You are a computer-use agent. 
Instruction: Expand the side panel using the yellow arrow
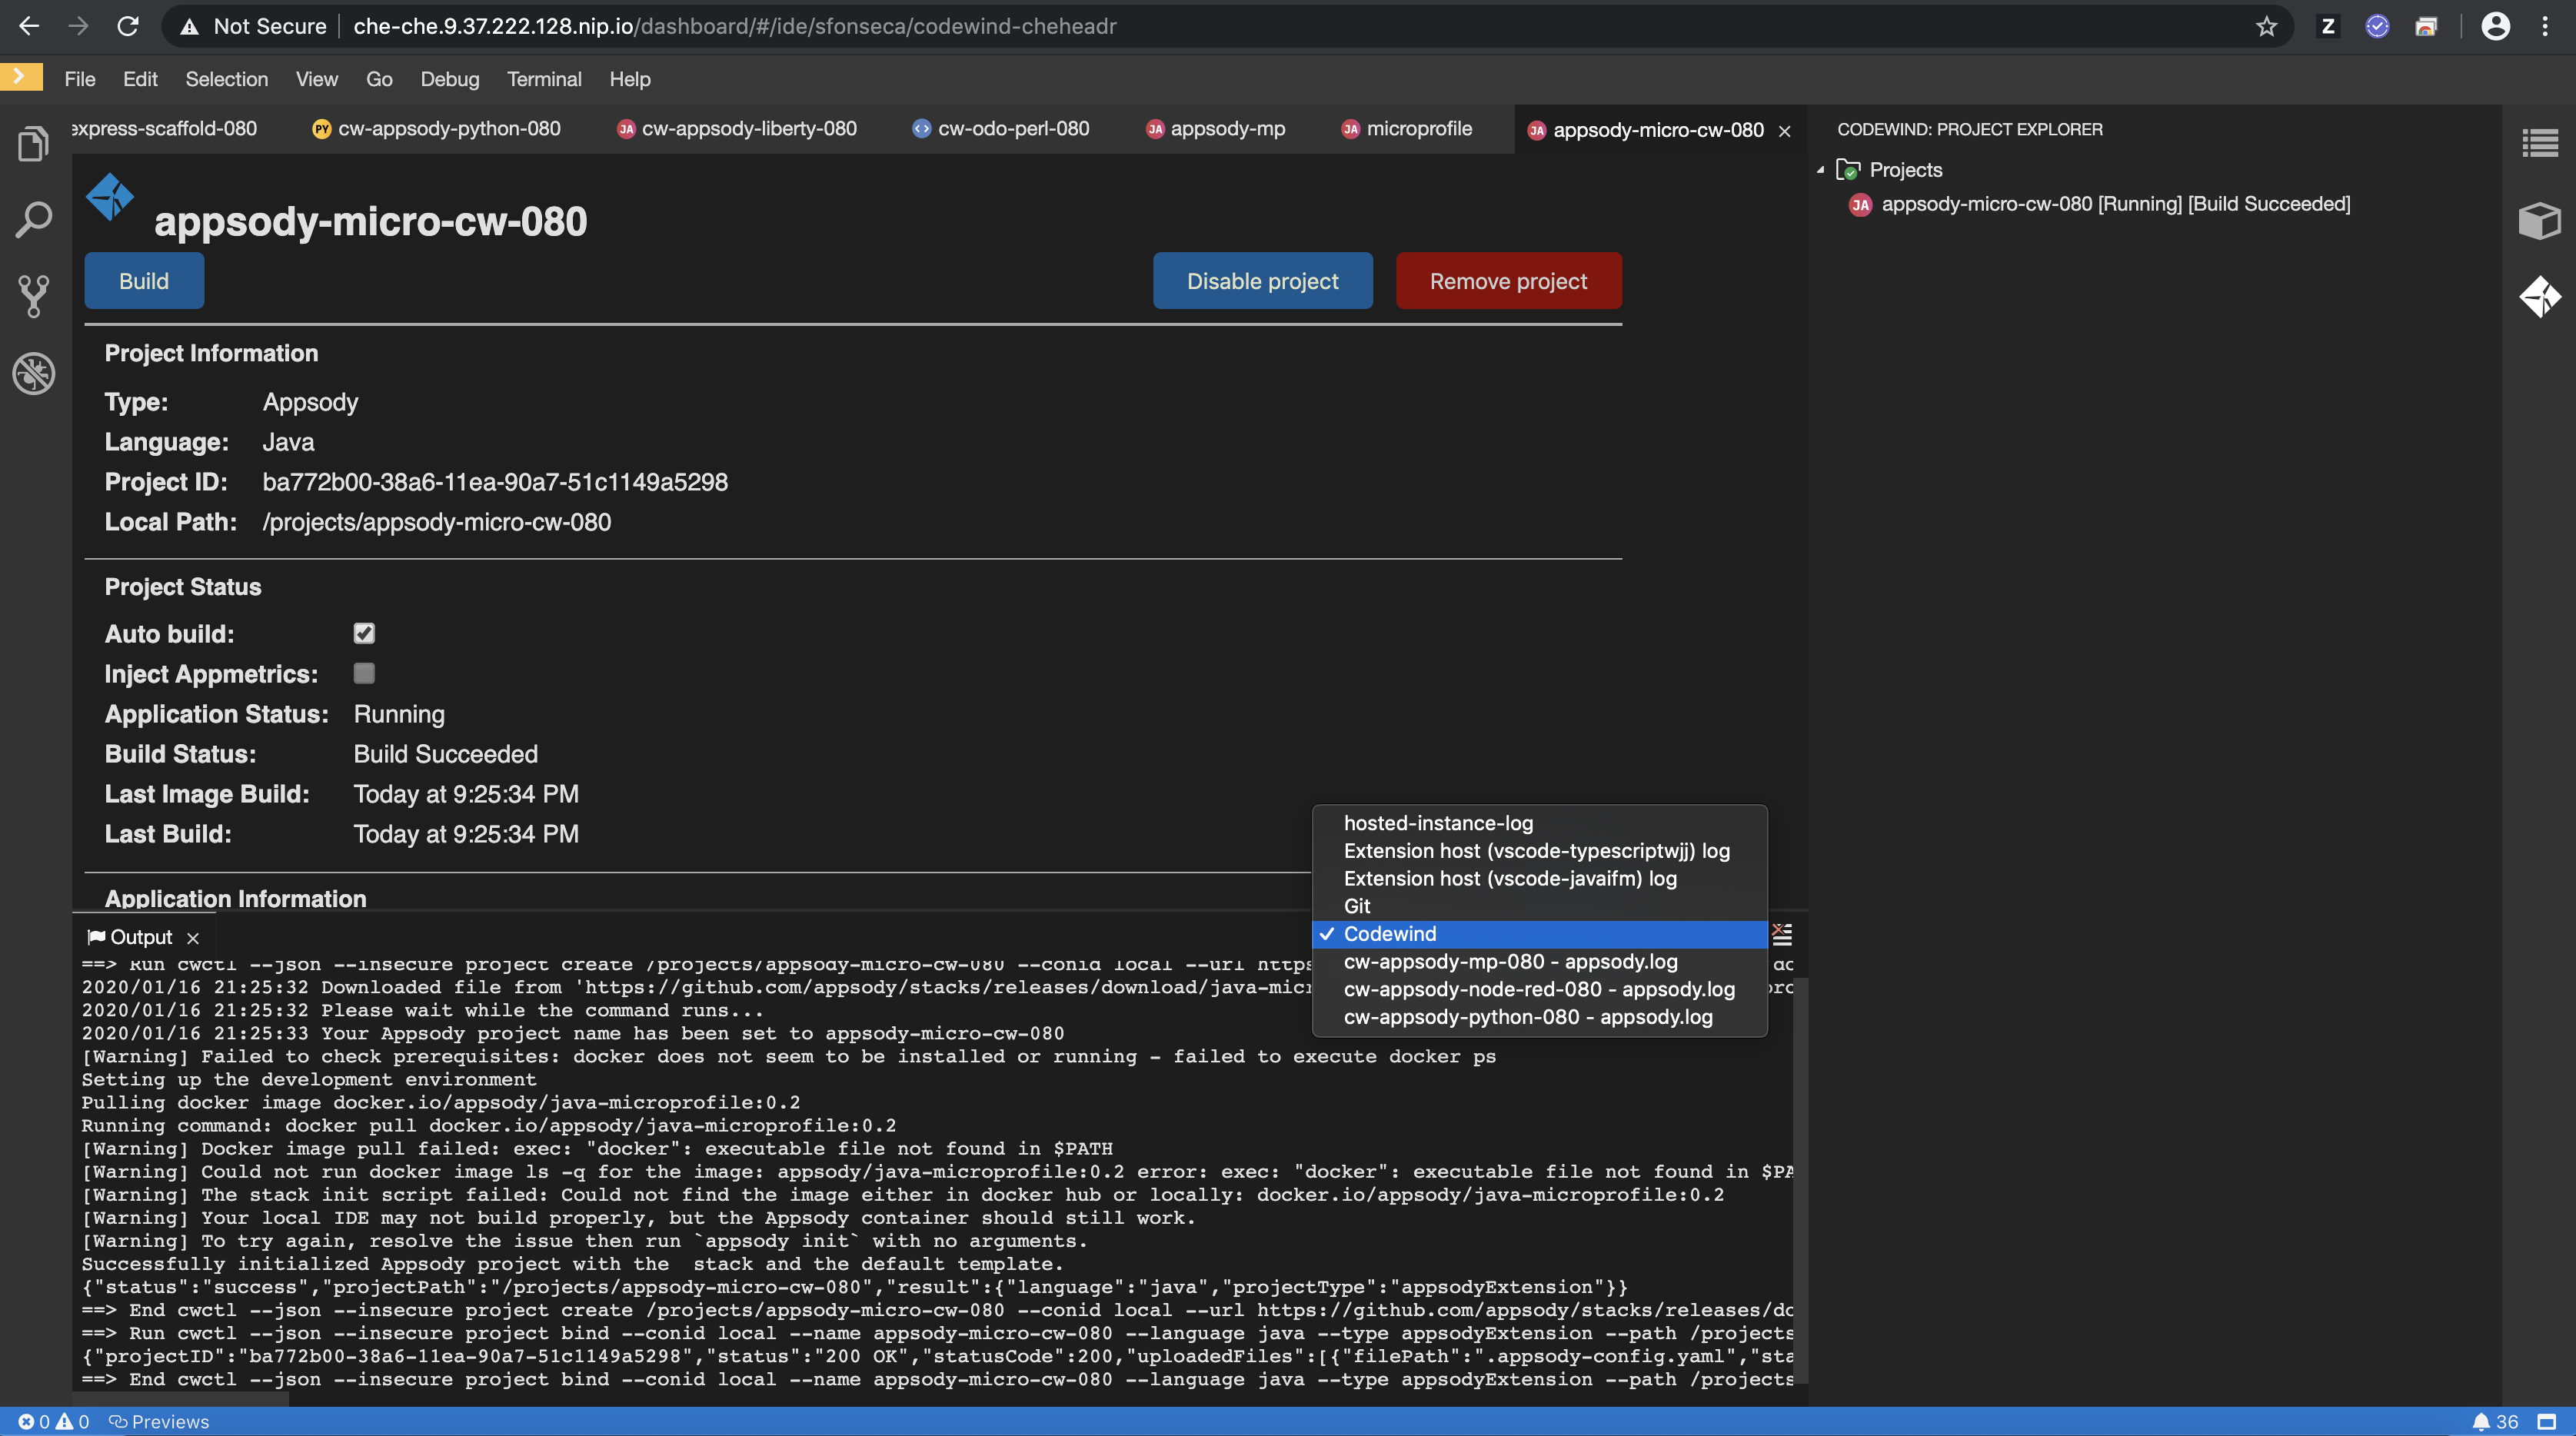(20, 76)
